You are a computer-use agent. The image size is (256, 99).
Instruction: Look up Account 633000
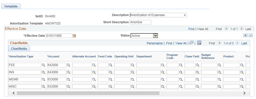(68, 79)
